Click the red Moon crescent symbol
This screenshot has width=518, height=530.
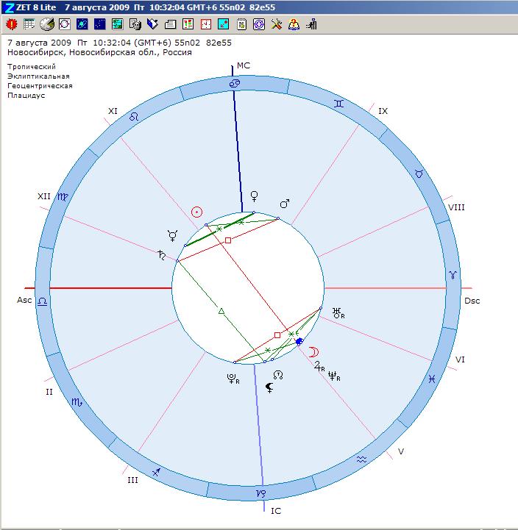point(312,351)
